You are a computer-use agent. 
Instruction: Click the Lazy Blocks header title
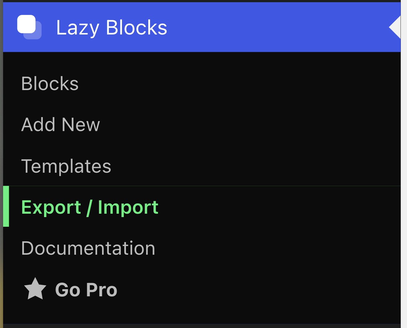click(x=111, y=27)
